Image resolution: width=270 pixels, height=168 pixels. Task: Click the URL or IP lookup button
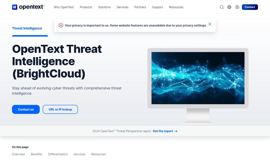click(x=60, y=109)
